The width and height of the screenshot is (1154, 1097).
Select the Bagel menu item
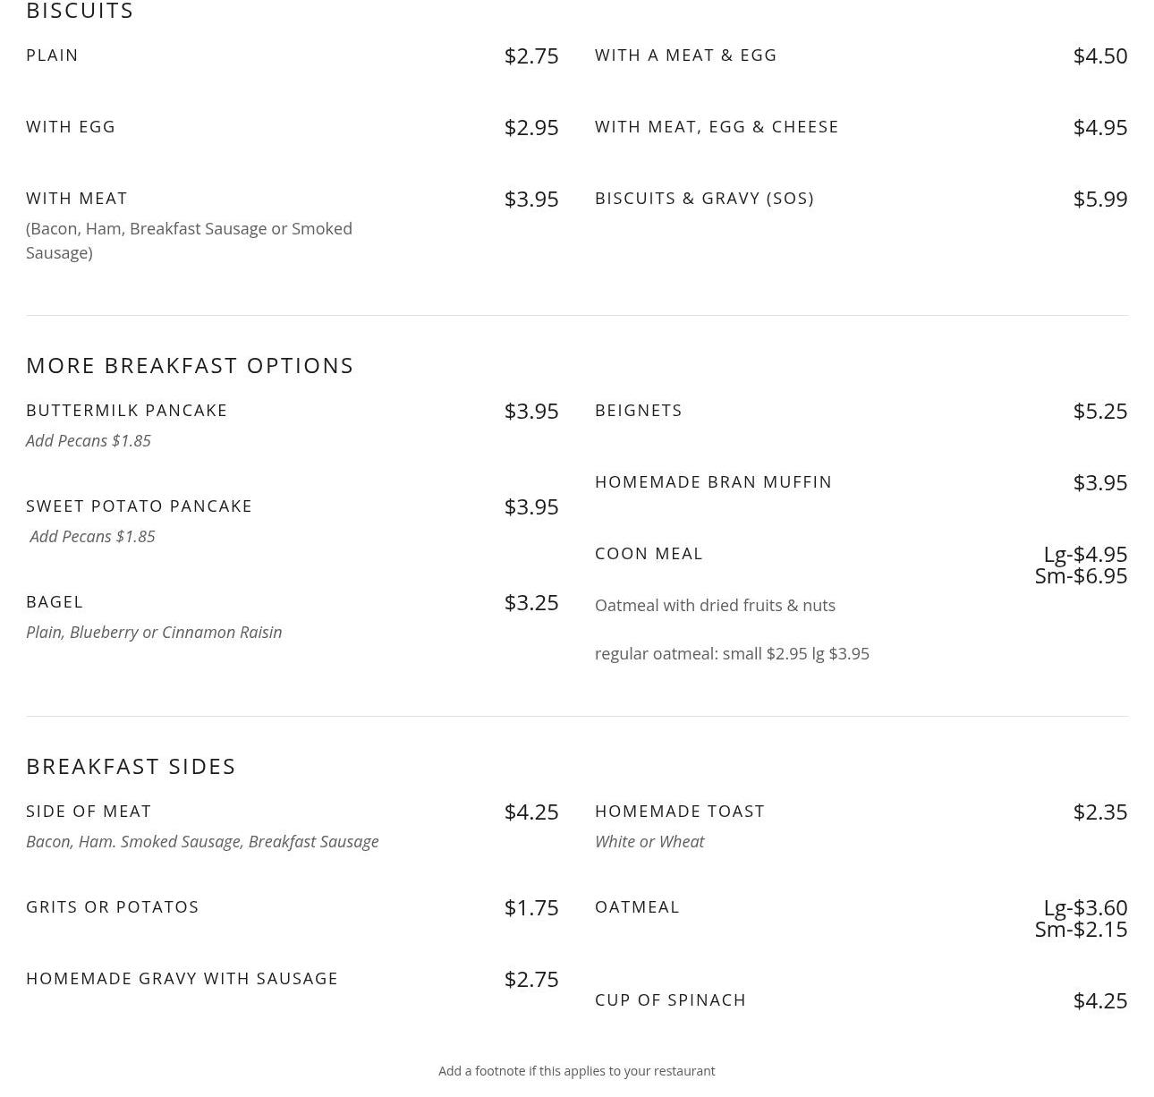point(55,602)
